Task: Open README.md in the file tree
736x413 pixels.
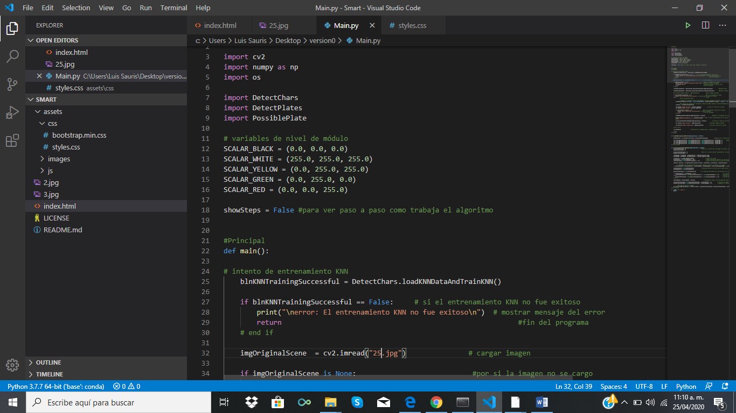Action: [106, 230]
